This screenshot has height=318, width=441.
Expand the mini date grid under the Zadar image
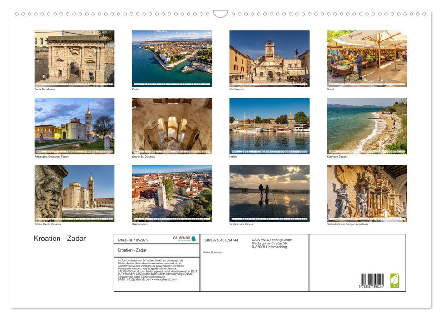pyautogui.click(x=172, y=84)
